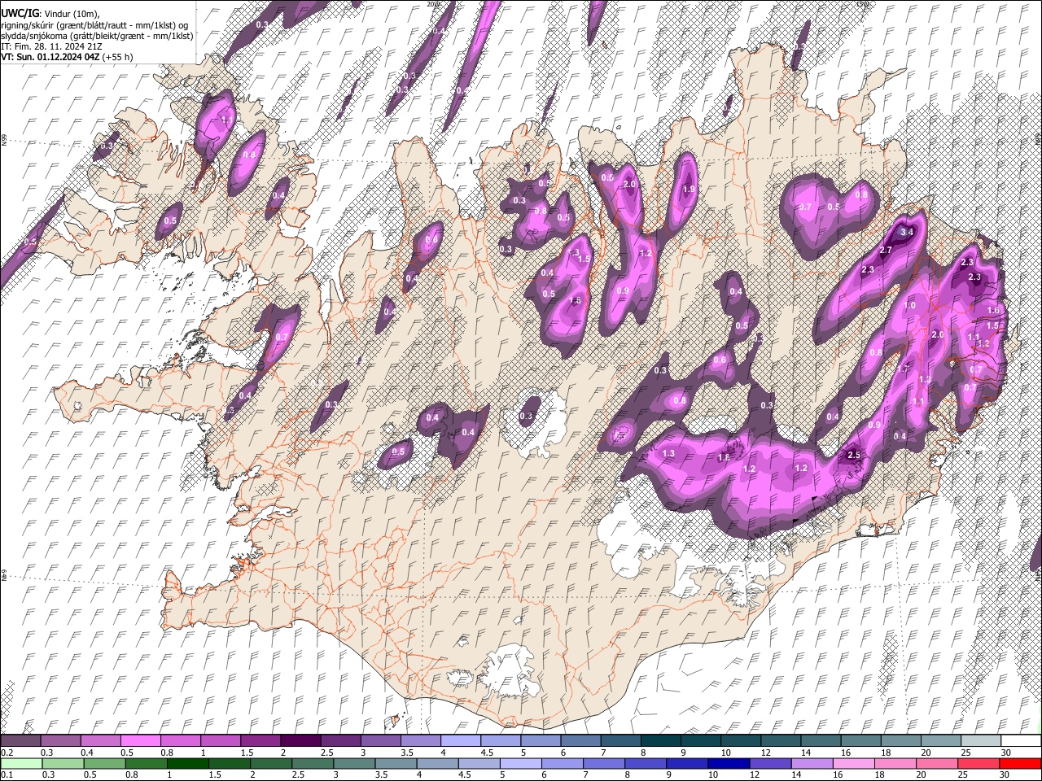
Task: Click the 0.1 label starting the lower scale
Action: point(7,774)
